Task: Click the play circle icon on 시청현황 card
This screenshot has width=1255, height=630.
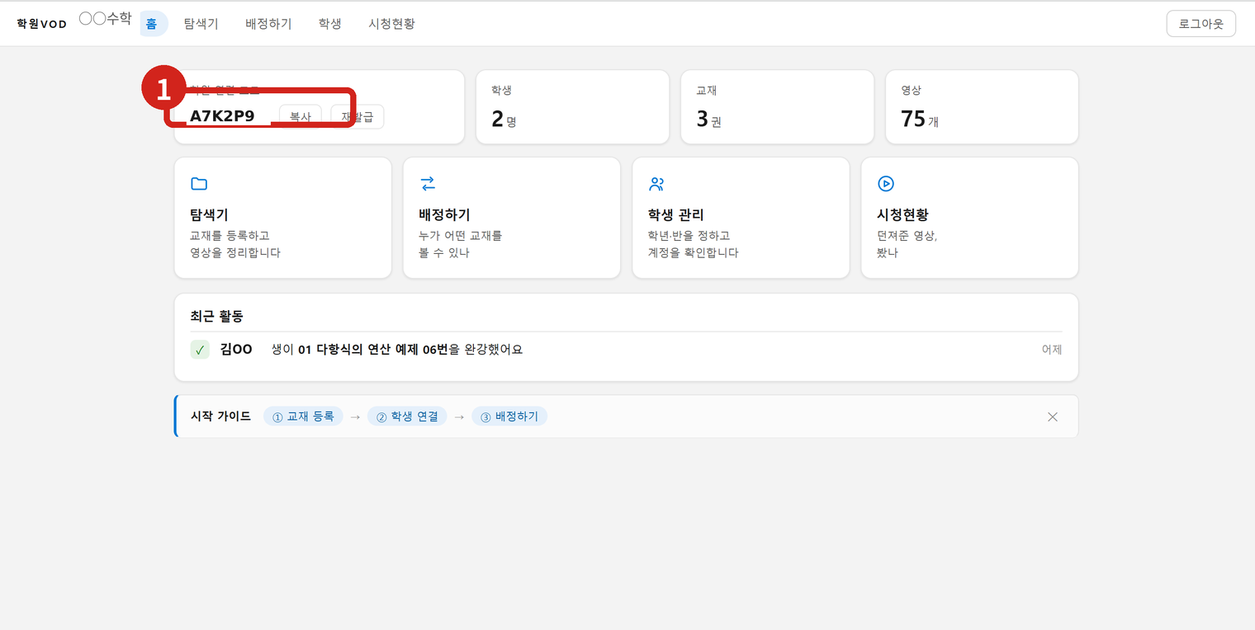Action: click(886, 184)
